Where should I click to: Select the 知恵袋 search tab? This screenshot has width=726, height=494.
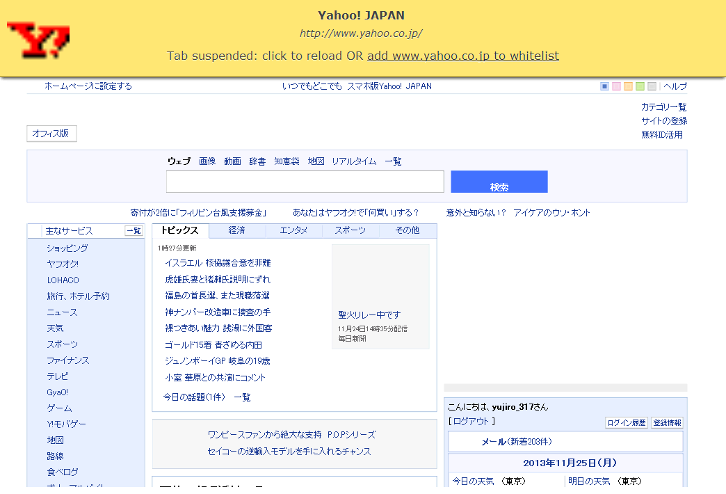pyautogui.click(x=287, y=161)
